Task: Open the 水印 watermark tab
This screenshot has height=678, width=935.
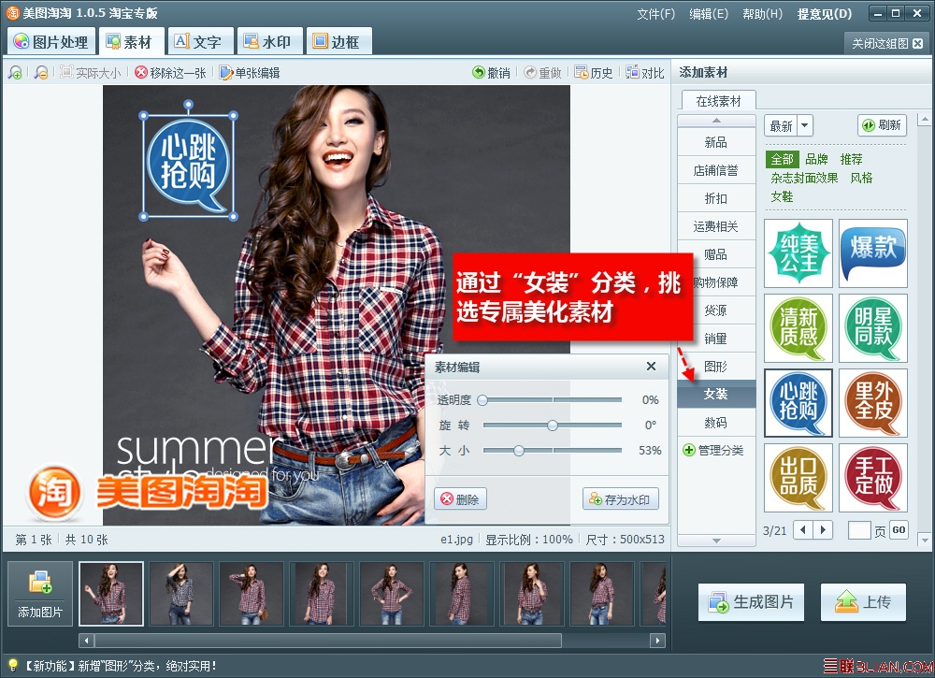Action: pyautogui.click(x=269, y=41)
